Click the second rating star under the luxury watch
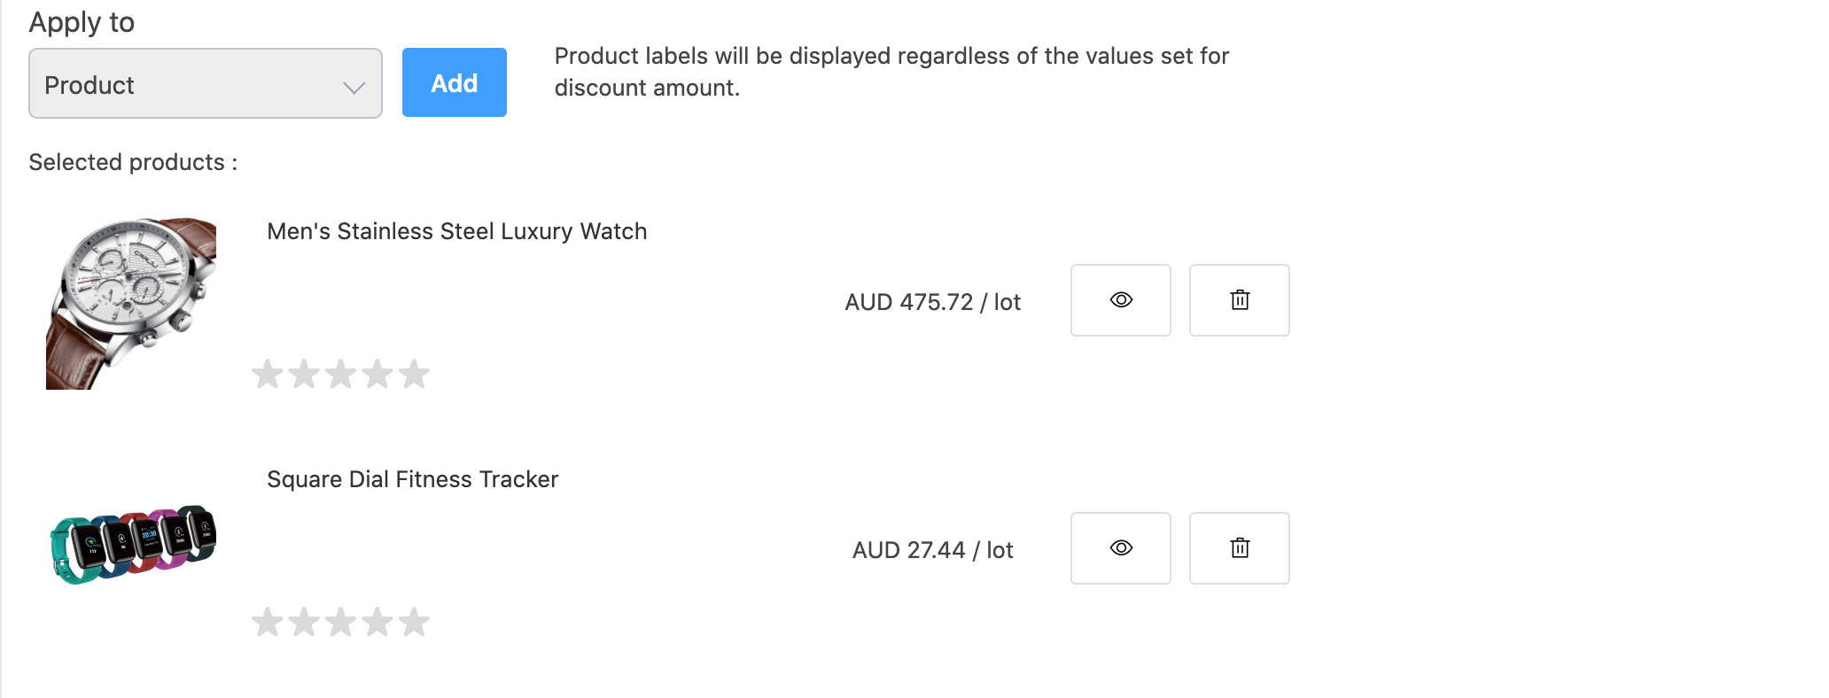 304,374
